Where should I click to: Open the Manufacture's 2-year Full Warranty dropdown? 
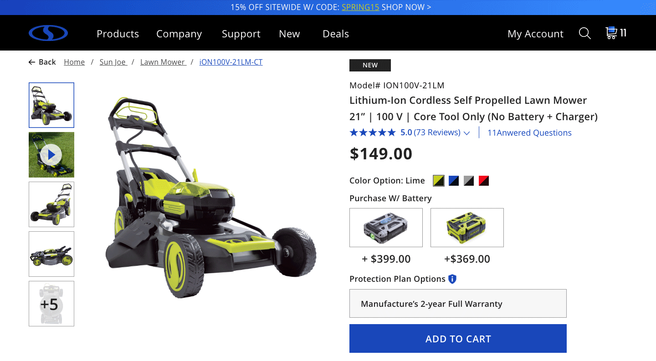(x=458, y=304)
